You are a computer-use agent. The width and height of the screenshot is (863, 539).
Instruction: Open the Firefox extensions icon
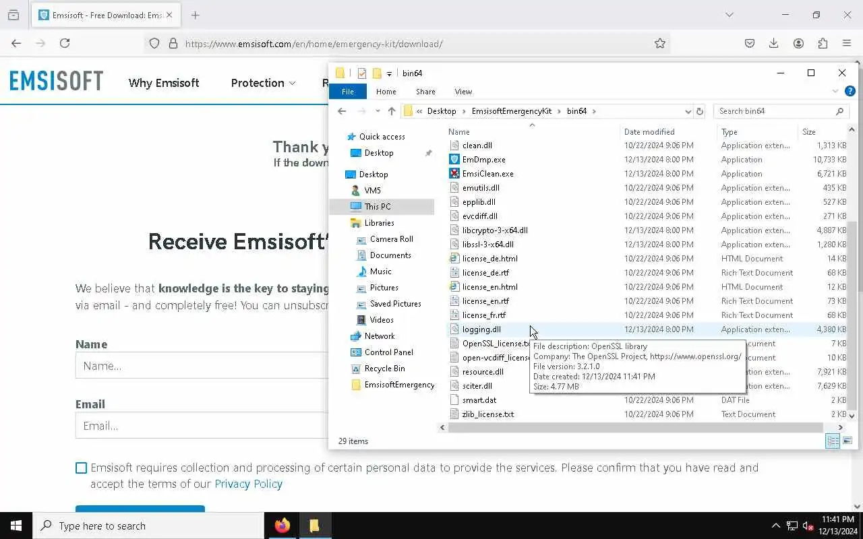tap(823, 43)
